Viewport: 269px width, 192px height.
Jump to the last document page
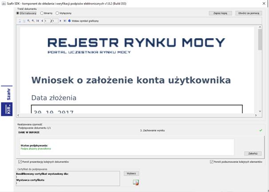tap(65, 21)
